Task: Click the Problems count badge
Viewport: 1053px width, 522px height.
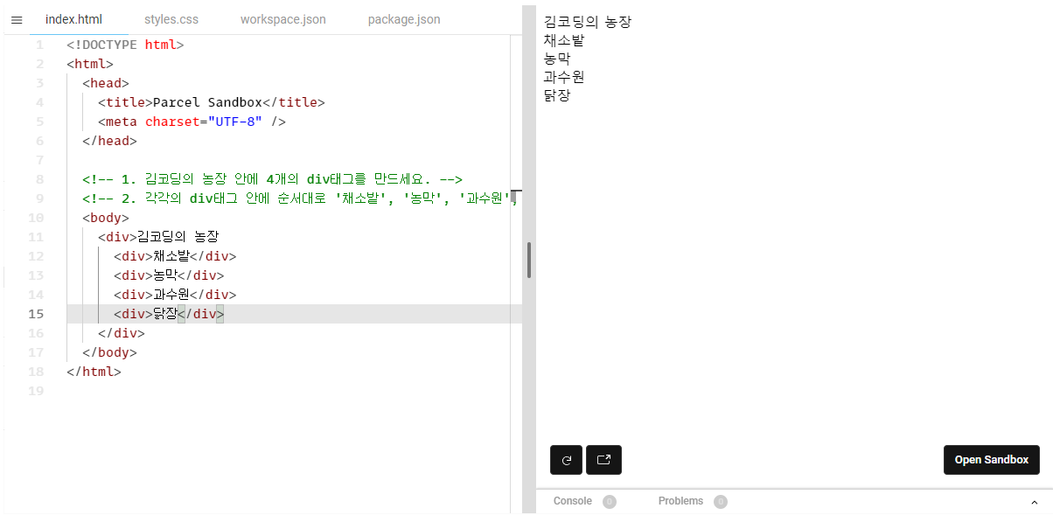Action: (x=721, y=502)
